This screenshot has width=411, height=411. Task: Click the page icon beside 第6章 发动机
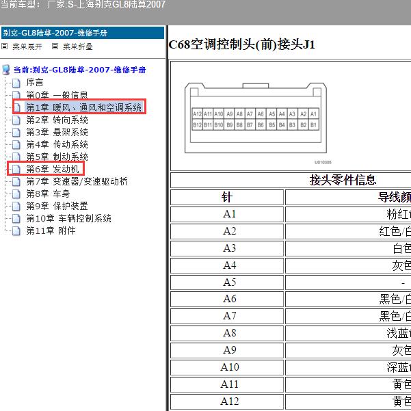click(16, 170)
